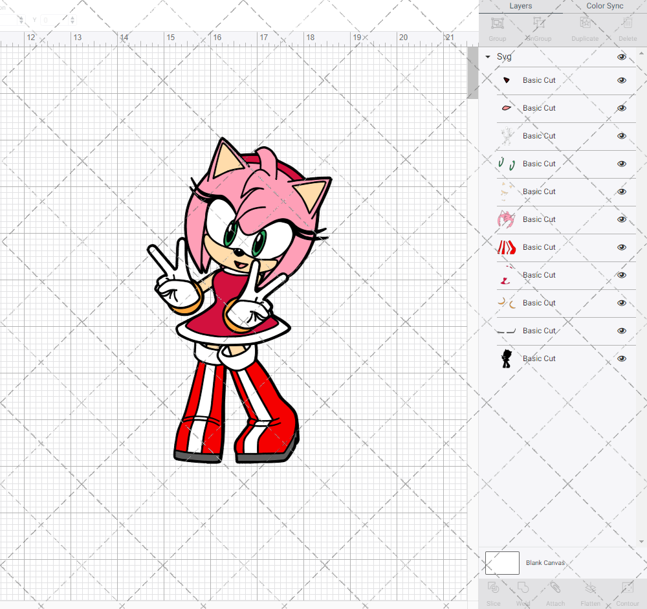Switch to the Layers tab

coord(520,6)
